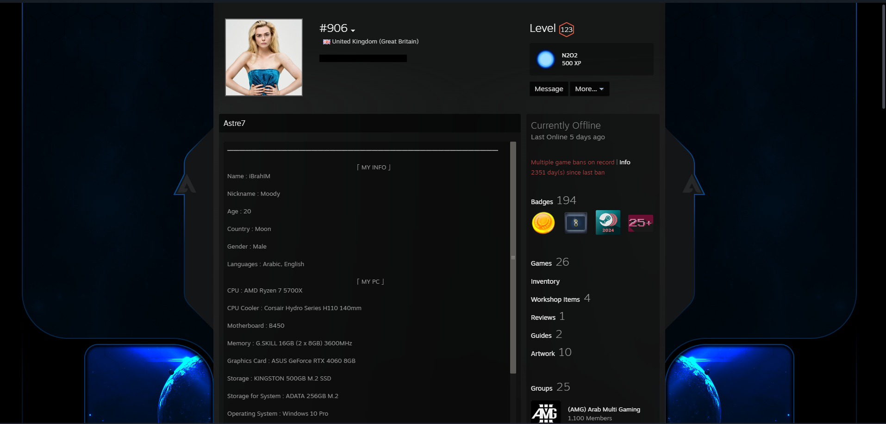Expand the #906 name history dropdown arrow
The image size is (886, 424).
(x=353, y=31)
